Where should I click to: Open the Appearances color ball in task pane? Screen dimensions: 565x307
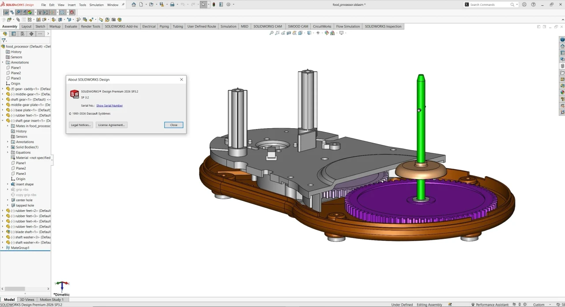tap(562, 92)
